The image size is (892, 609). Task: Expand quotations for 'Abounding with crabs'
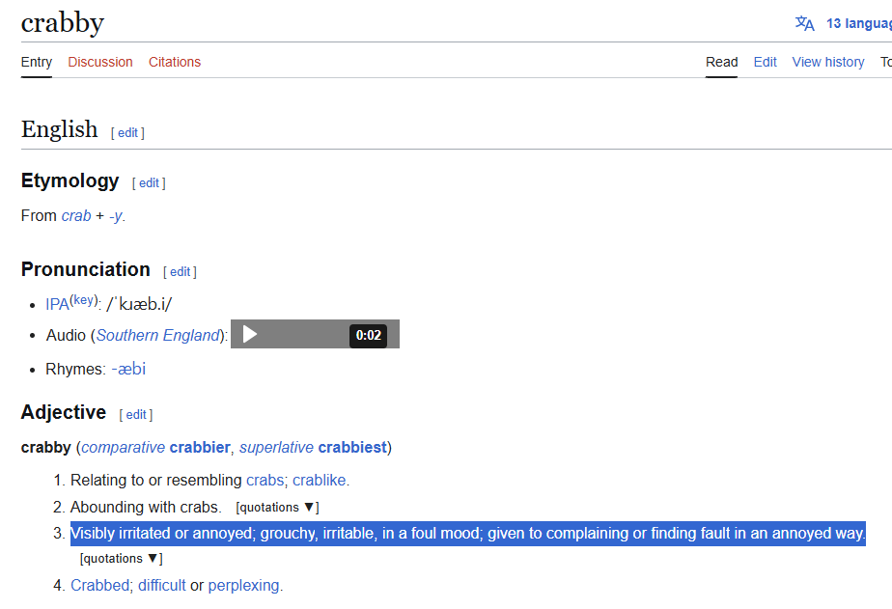point(277,508)
